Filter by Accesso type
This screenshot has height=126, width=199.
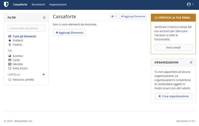coord(16,56)
